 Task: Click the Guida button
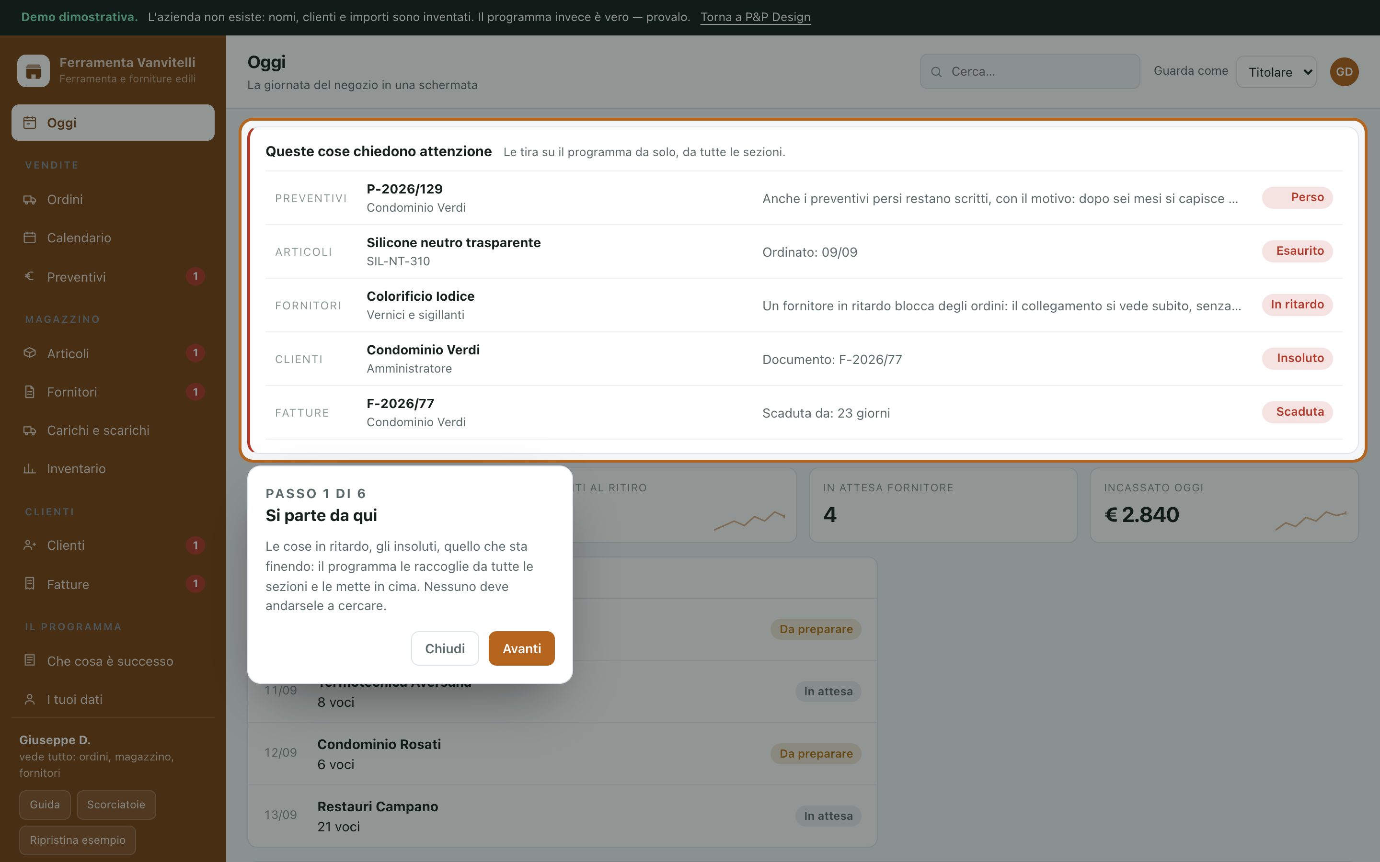[45, 805]
